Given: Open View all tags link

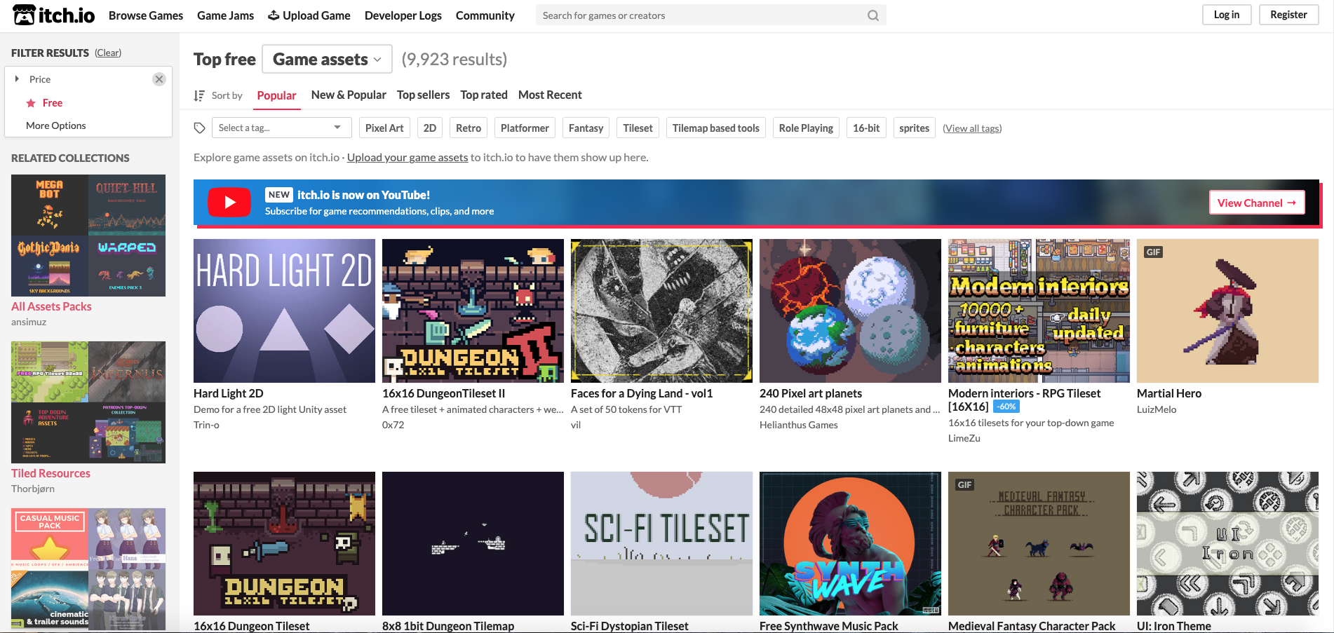Looking at the screenshot, I should [x=972, y=128].
